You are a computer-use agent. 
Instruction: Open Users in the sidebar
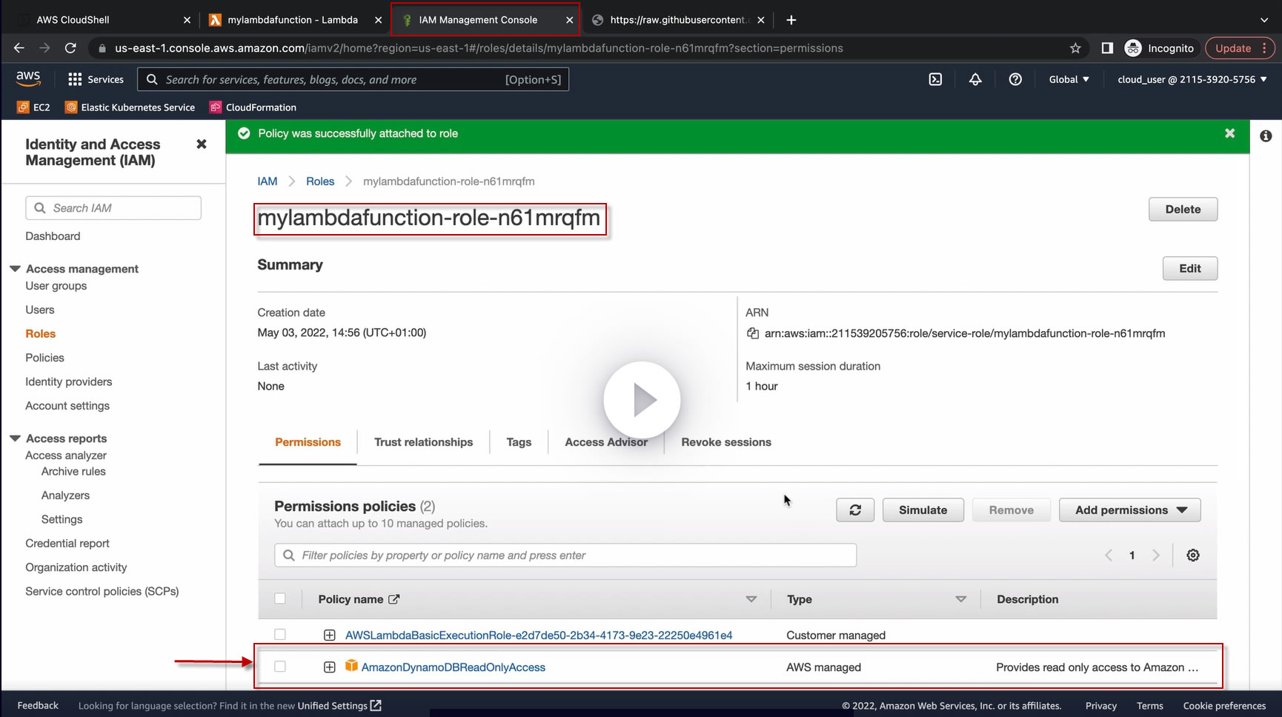(x=40, y=310)
